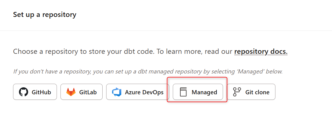
Task: Select the Managed repository button
Action: [x=198, y=92]
